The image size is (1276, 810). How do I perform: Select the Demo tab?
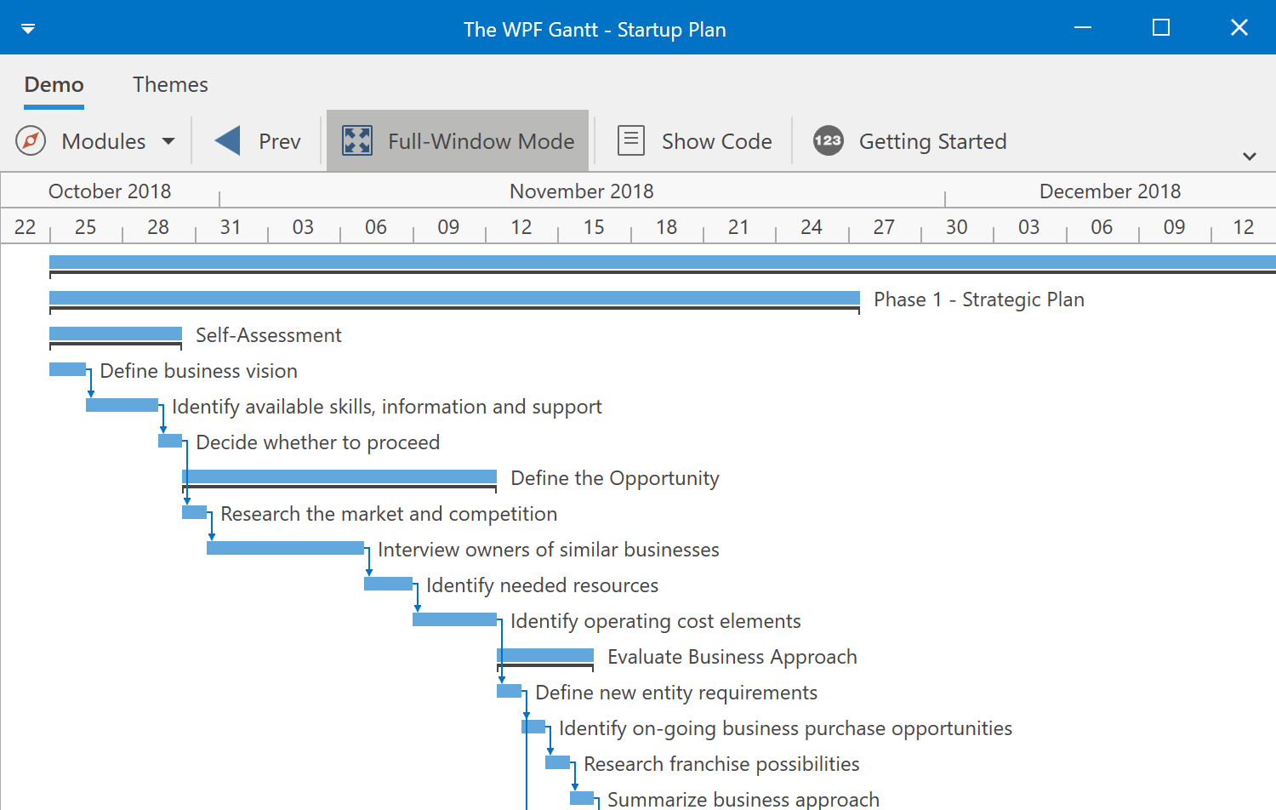54,84
